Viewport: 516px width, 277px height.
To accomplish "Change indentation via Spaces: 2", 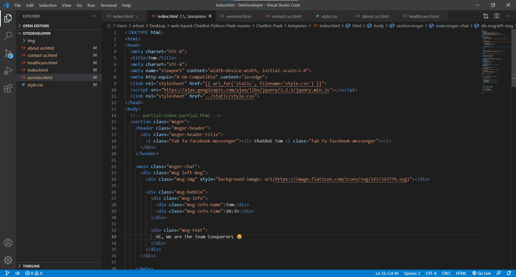I will point(412,273).
